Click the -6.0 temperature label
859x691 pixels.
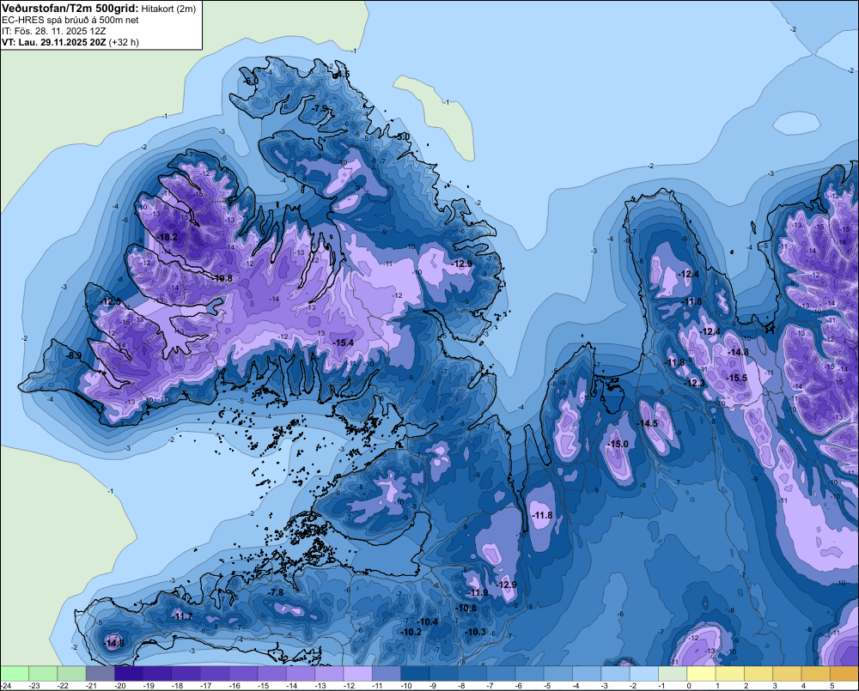point(251,81)
